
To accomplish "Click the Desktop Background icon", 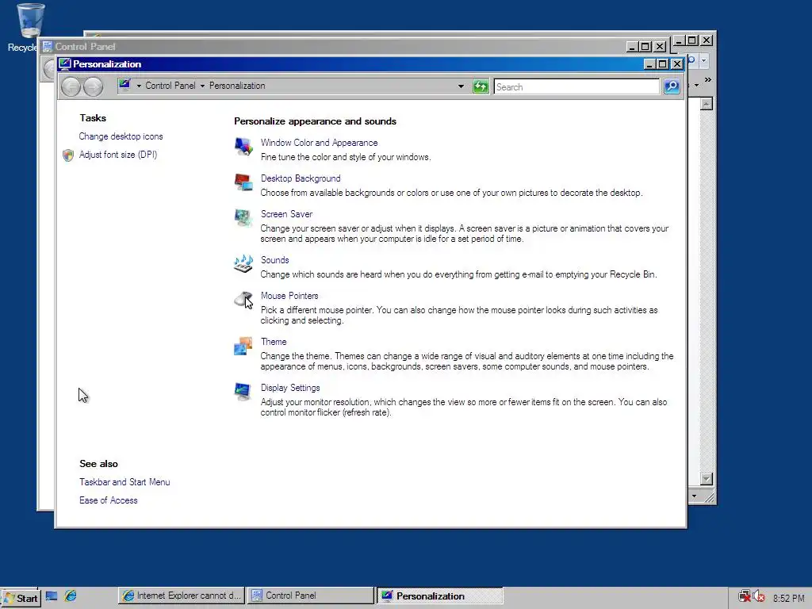I will (x=243, y=182).
